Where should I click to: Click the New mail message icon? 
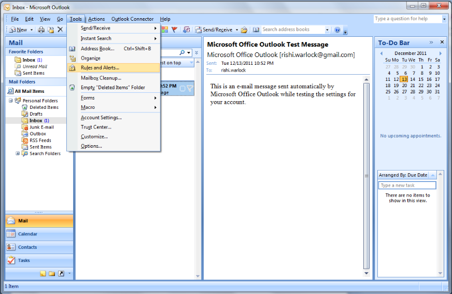[x=12, y=30]
